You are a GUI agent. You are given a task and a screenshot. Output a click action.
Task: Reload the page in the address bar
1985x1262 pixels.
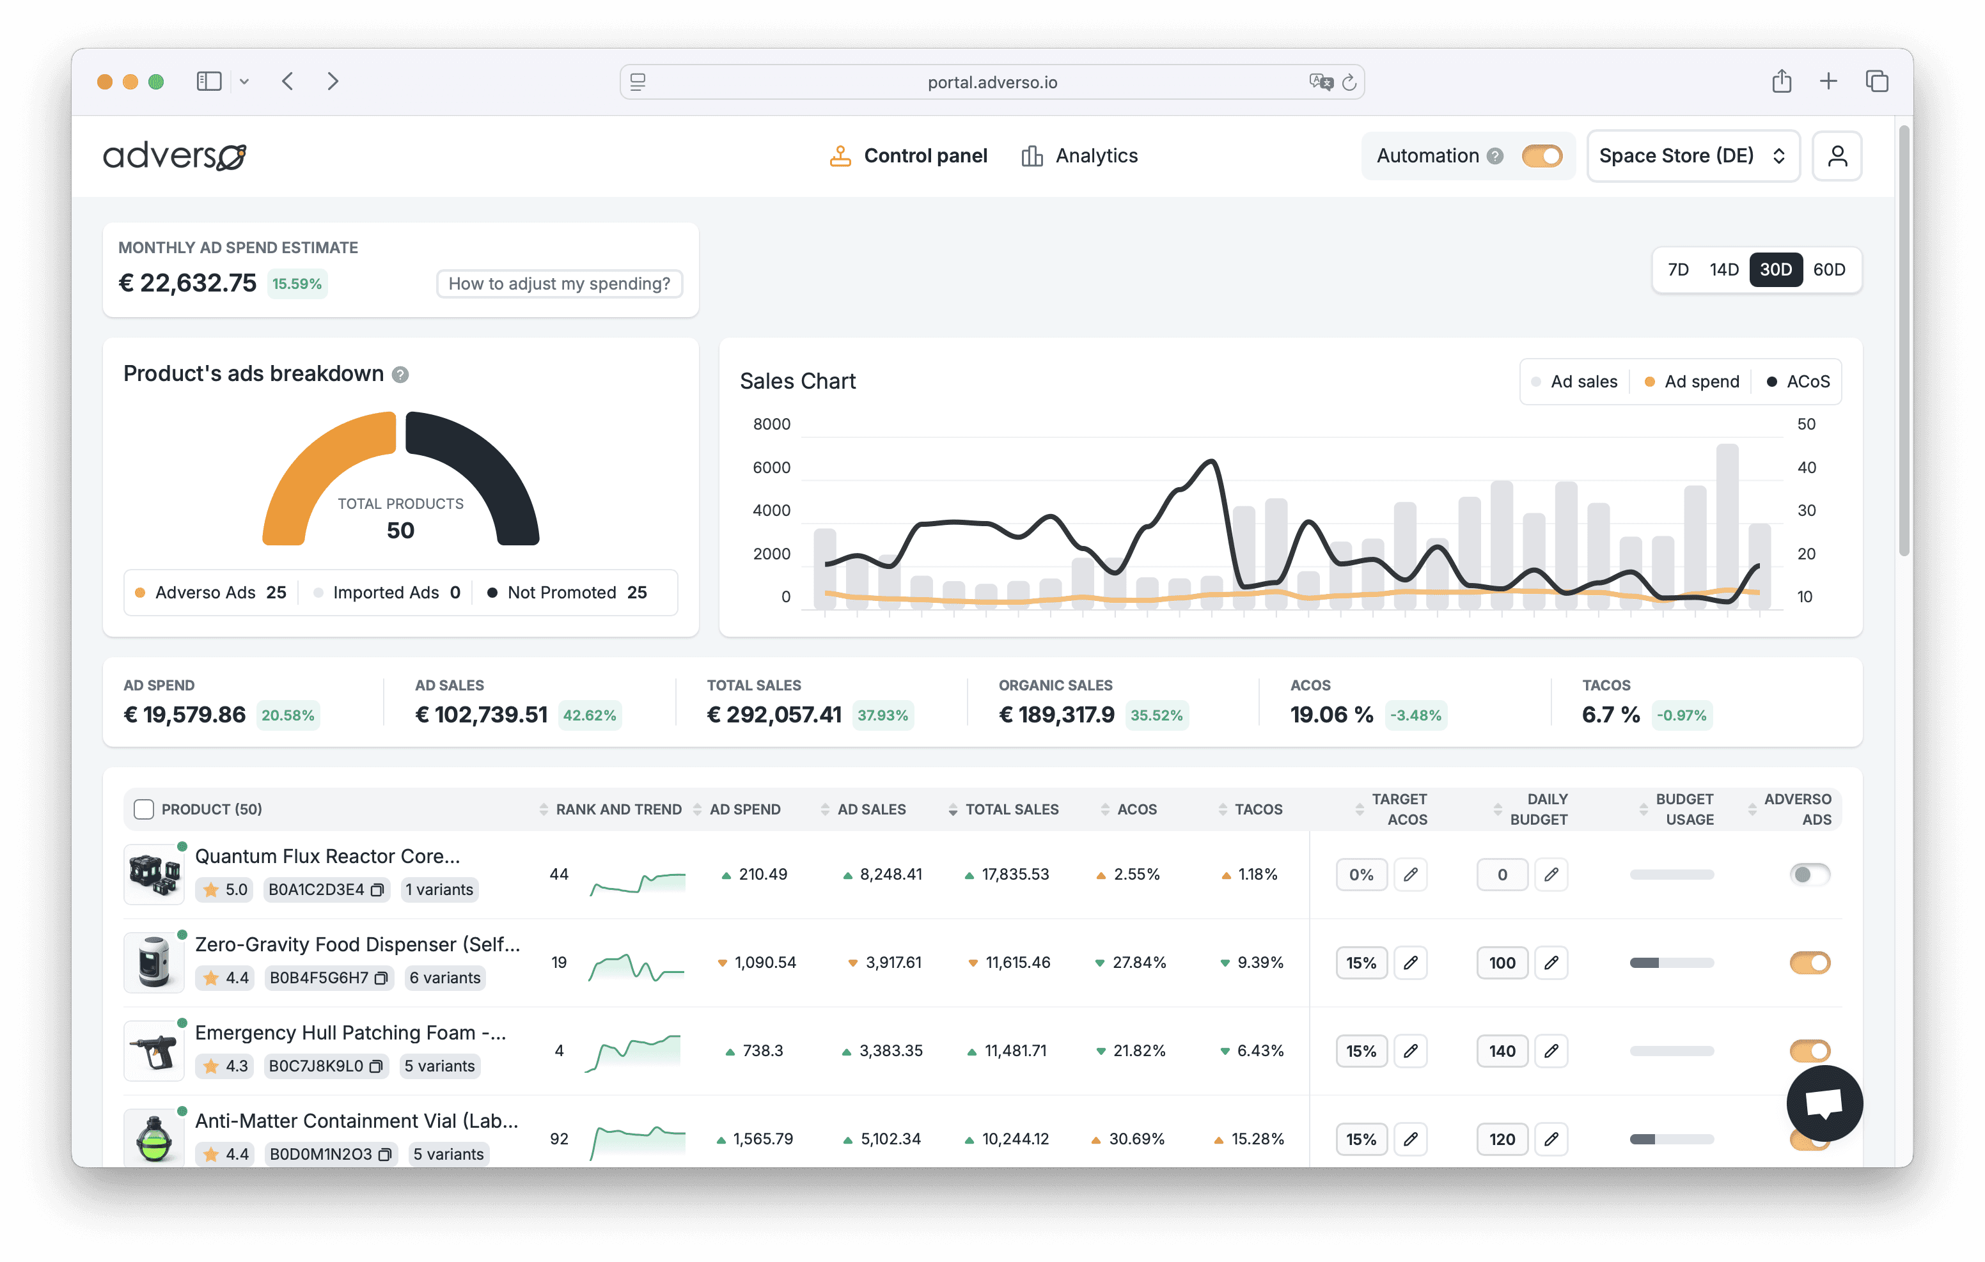click(1349, 82)
